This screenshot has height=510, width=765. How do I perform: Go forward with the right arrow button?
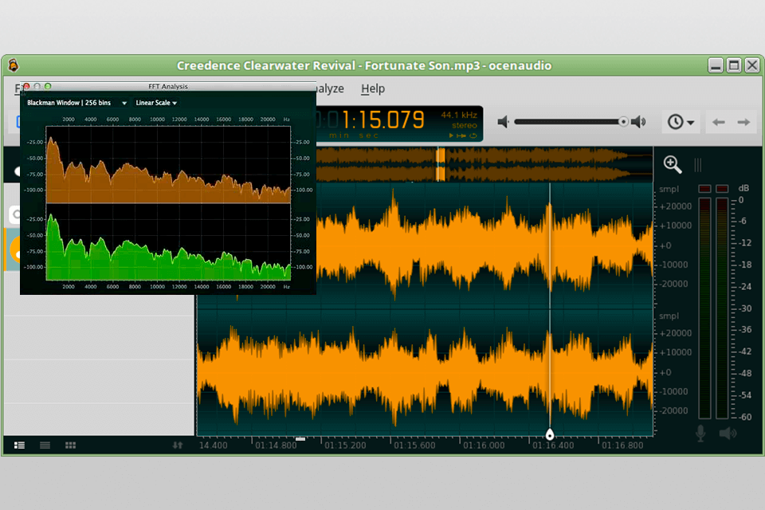(743, 122)
